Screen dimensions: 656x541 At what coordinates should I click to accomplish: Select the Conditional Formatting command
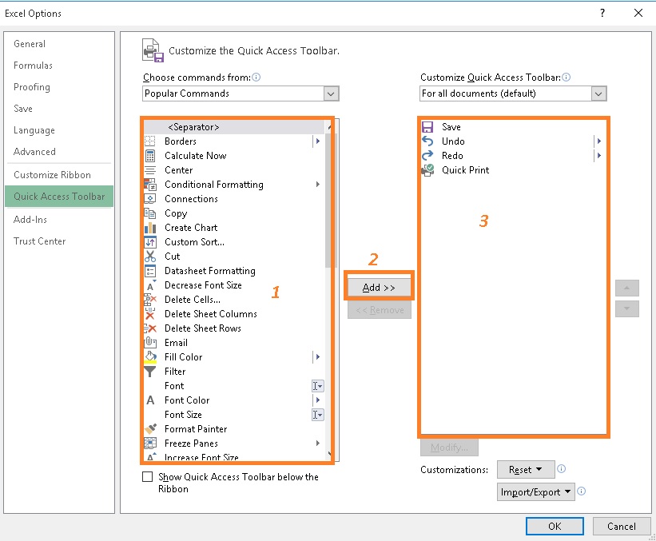pos(213,185)
